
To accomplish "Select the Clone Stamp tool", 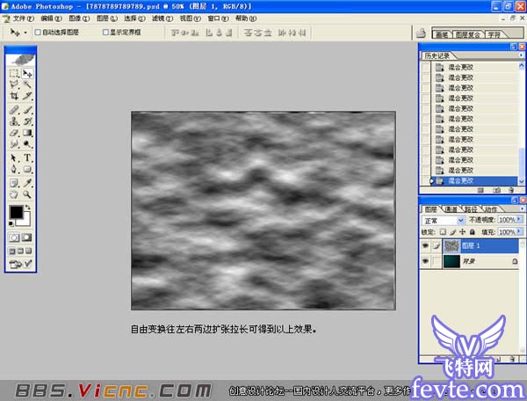I will (x=13, y=121).
